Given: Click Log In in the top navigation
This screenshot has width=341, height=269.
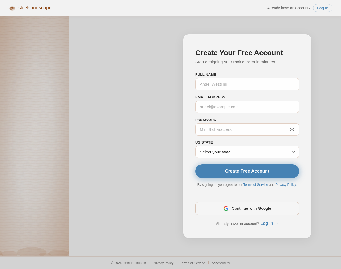Looking at the screenshot, I should click(x=323, y=8).
